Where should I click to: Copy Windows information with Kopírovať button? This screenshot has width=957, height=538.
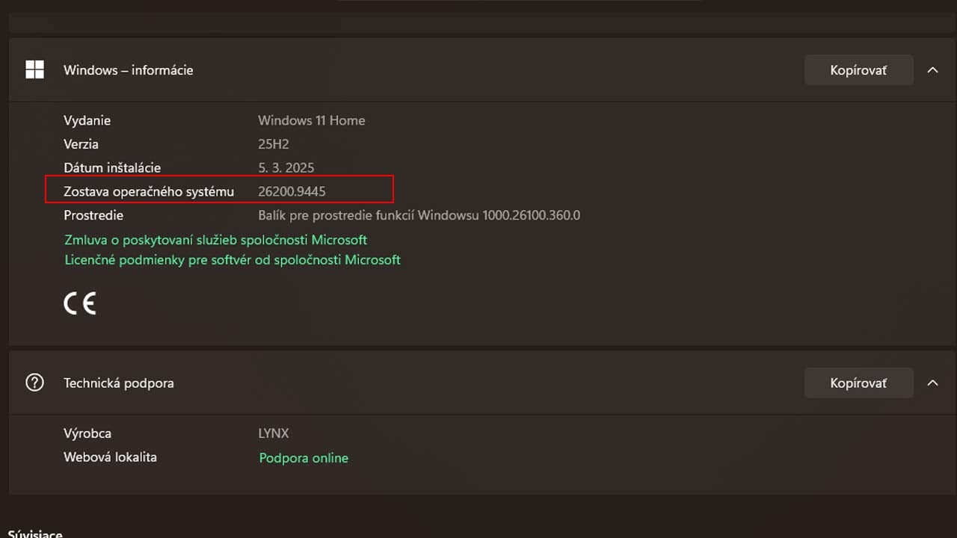[858, 69]
